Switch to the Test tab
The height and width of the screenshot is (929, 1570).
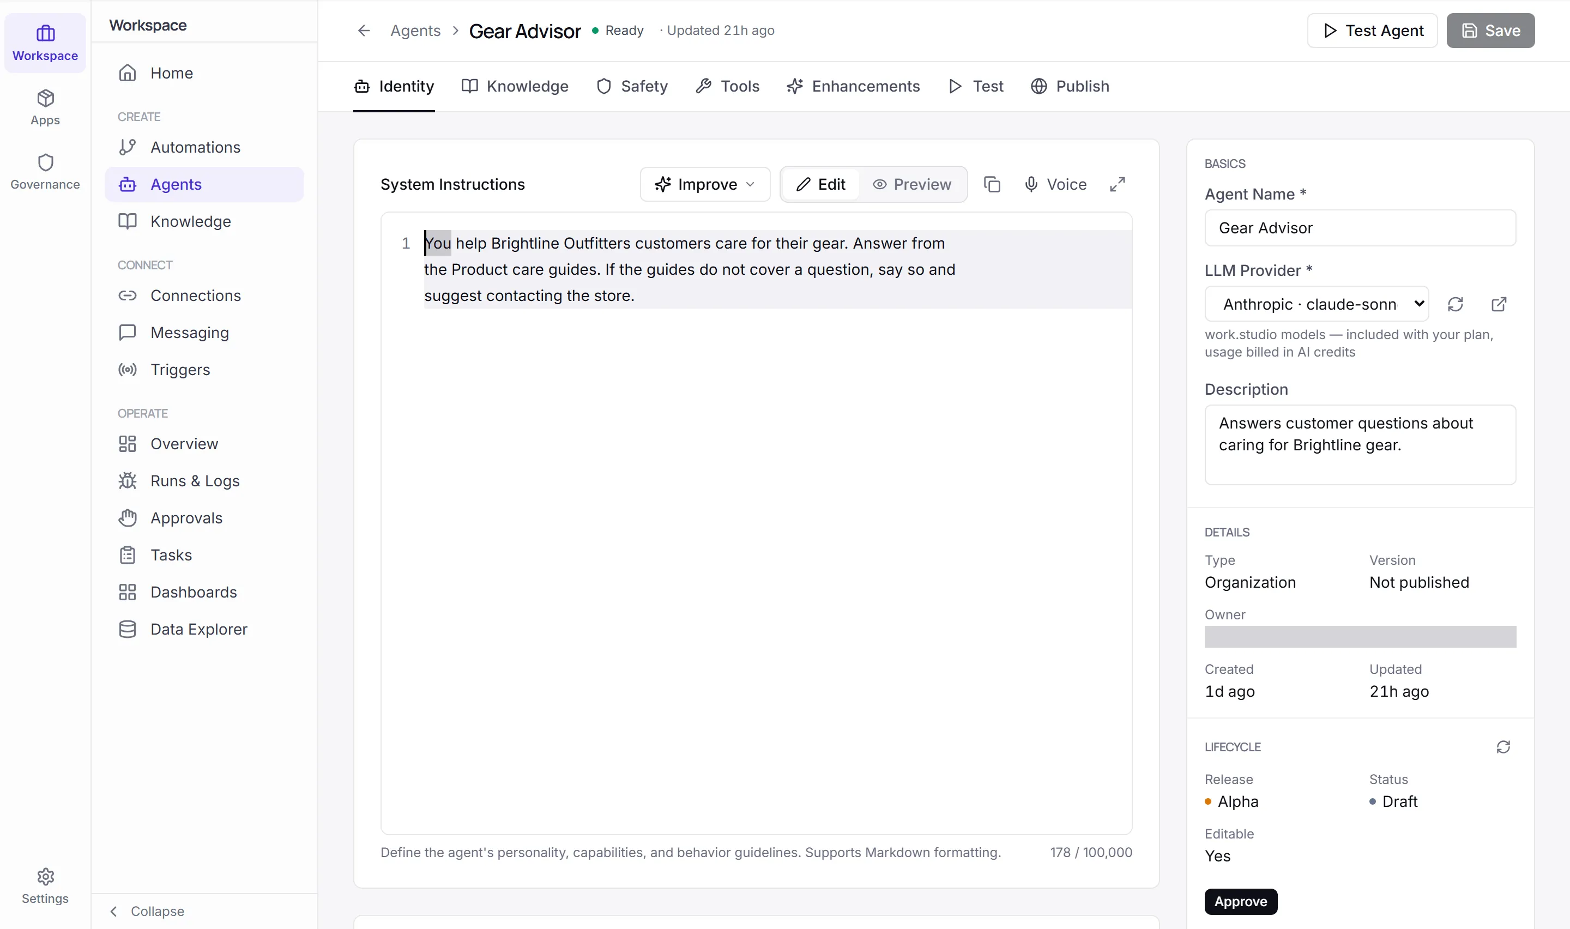point(976,86)
